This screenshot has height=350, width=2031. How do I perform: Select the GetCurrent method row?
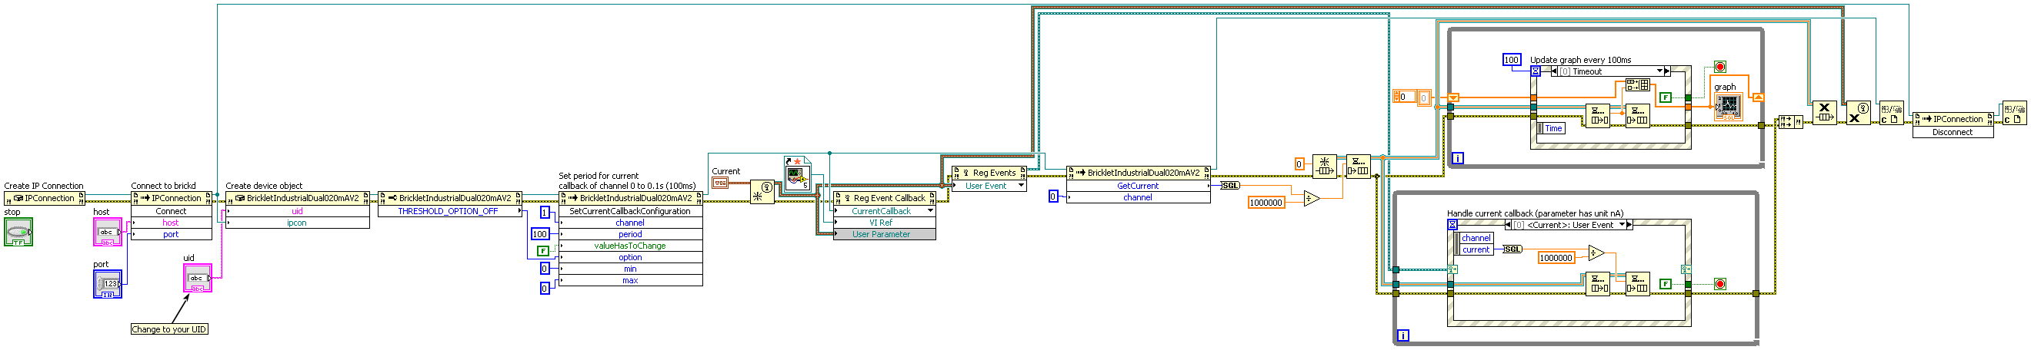pos(1137,186)
